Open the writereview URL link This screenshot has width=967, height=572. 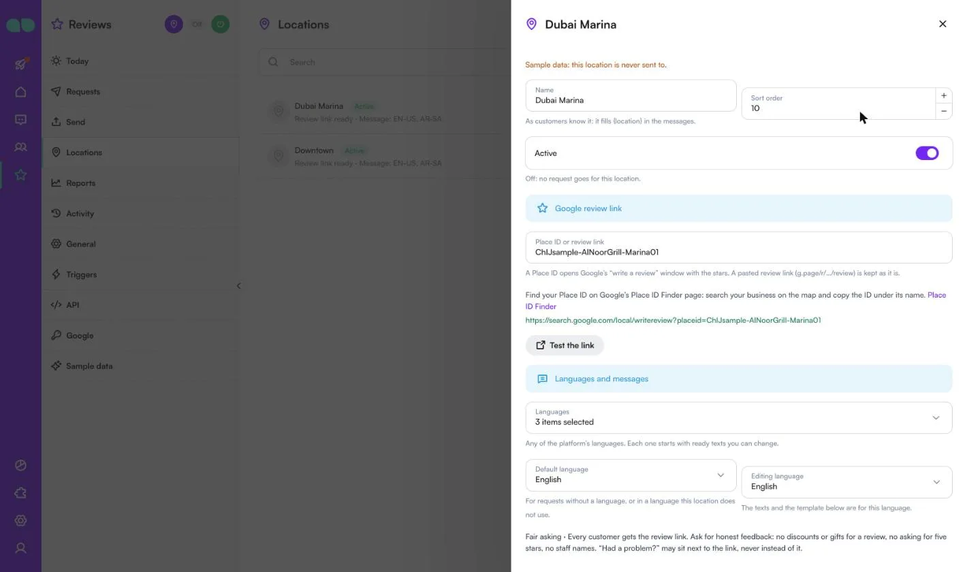[673, 320]
